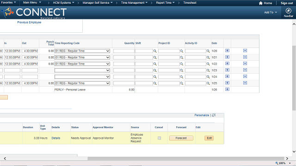Go to Previous Employee
This screenshot has height=166, width=296.
coord(29,23)
